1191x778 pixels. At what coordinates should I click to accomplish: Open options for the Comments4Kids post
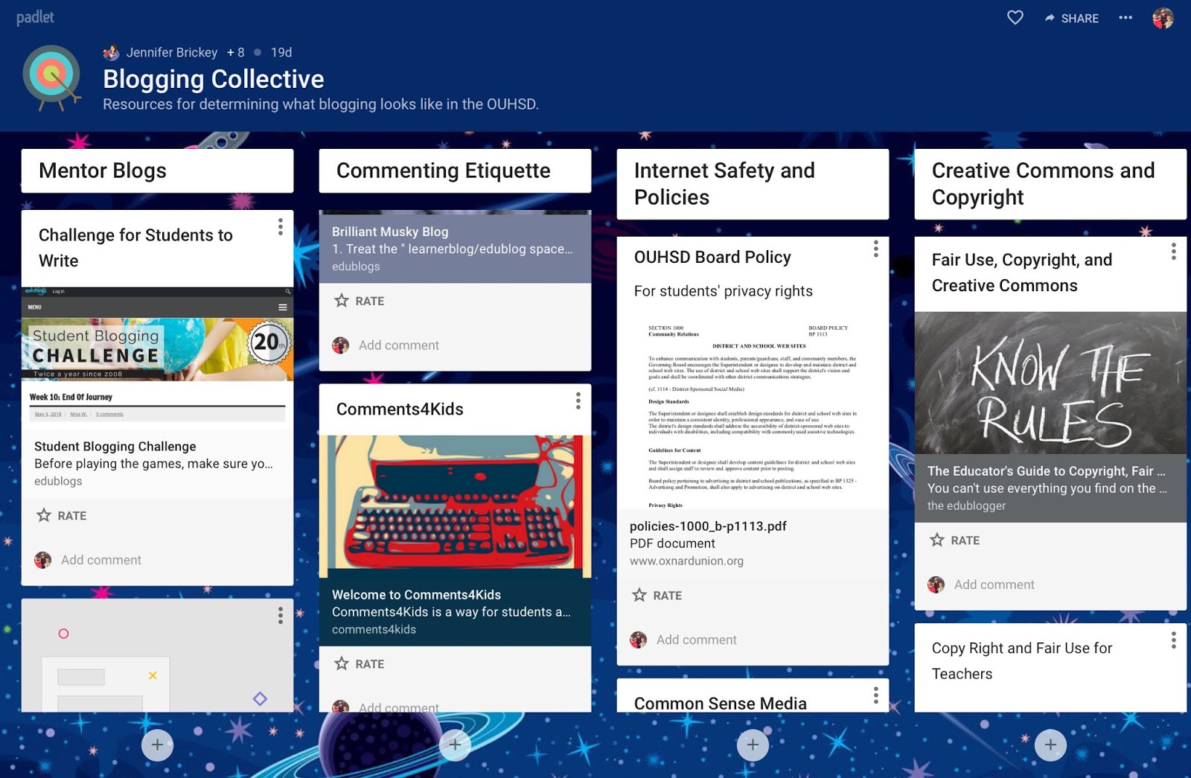click(x=578, y=401)
